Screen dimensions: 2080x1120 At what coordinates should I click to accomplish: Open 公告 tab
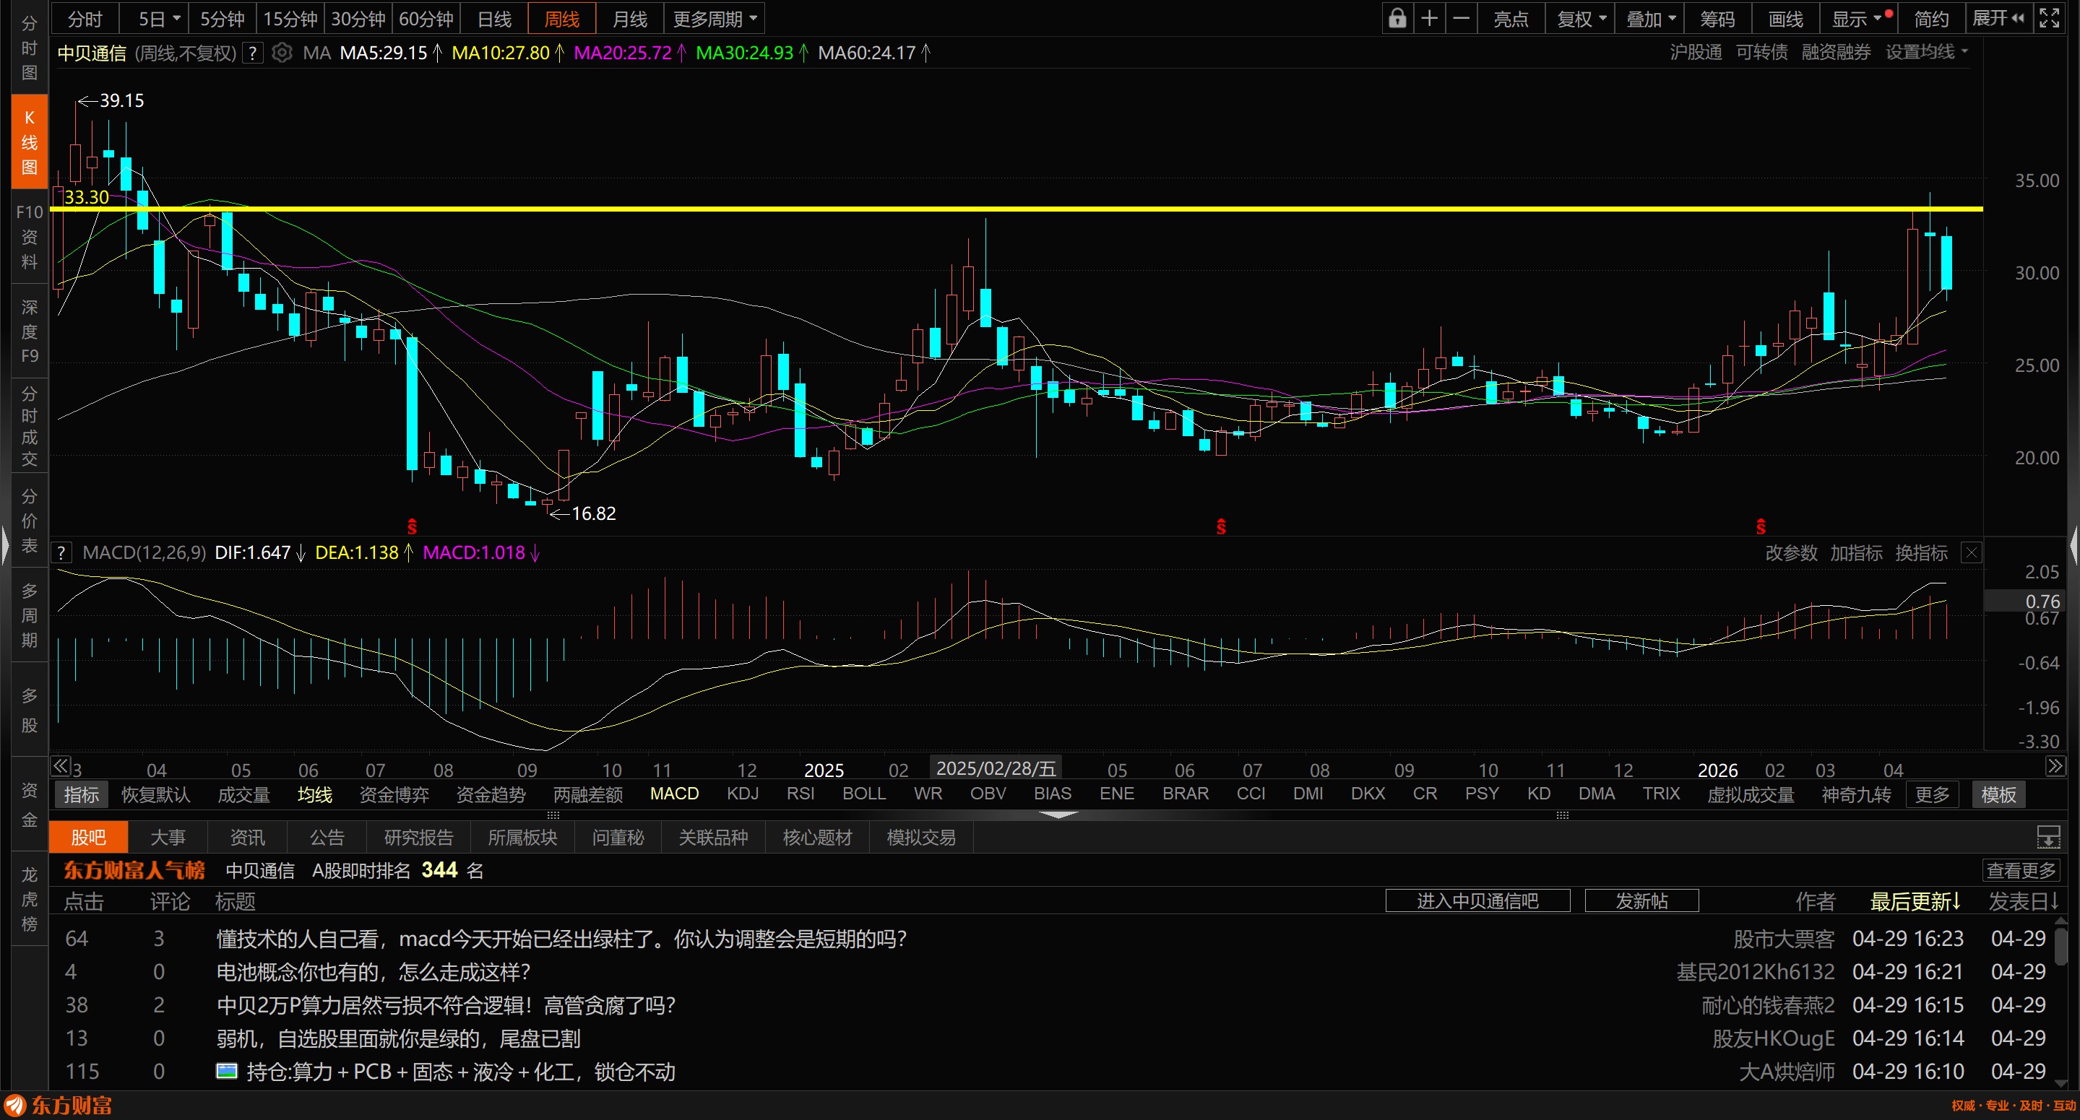(327, 838)
